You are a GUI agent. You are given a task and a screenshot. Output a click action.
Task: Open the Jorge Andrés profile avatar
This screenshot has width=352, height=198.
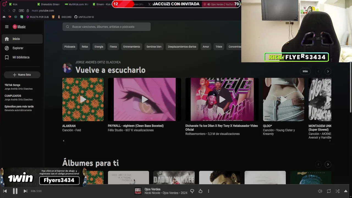(67, 68)
